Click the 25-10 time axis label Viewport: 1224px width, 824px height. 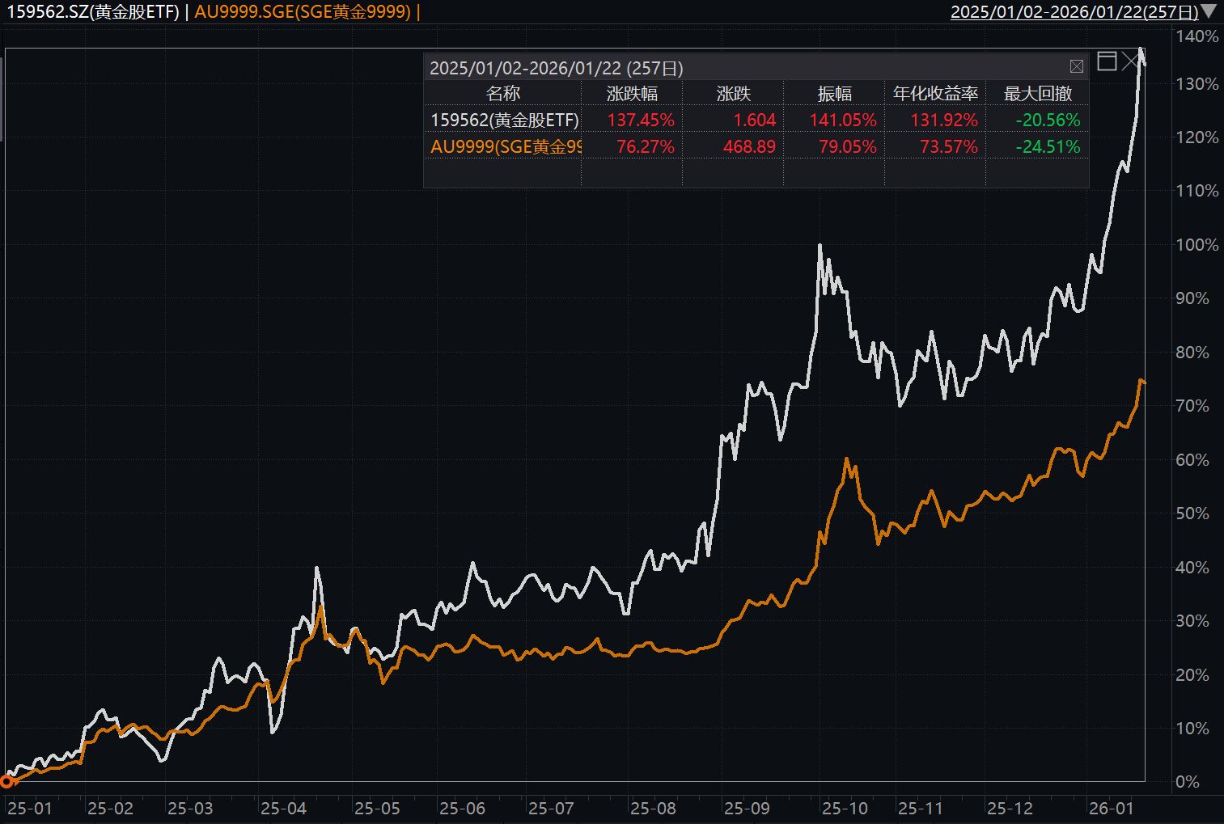pos(845,809)
